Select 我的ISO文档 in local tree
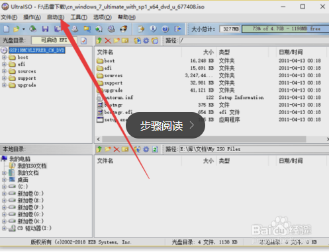329x252 pixels. point(32,166)
